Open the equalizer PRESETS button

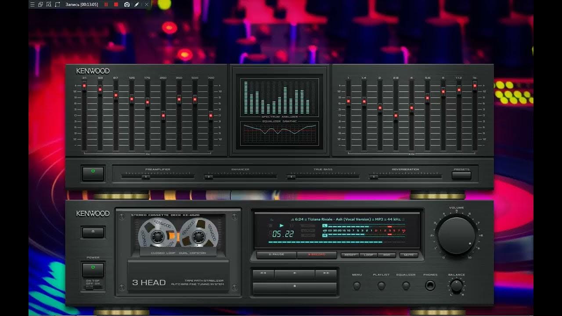(461, 175)
